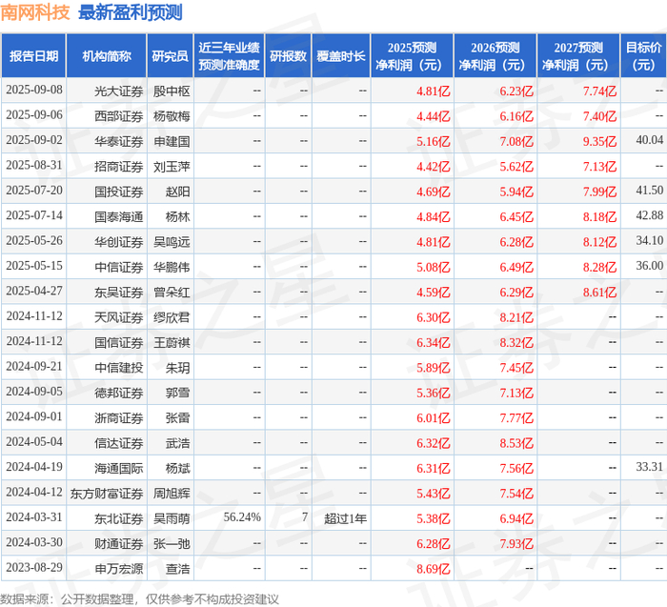Click the 8.61亿 forecast value
667x607 pixels.
(x=599, y=293)
